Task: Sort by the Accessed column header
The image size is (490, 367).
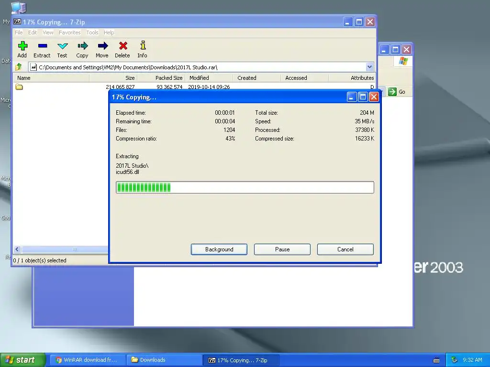Action: click(x=305, y=78)
